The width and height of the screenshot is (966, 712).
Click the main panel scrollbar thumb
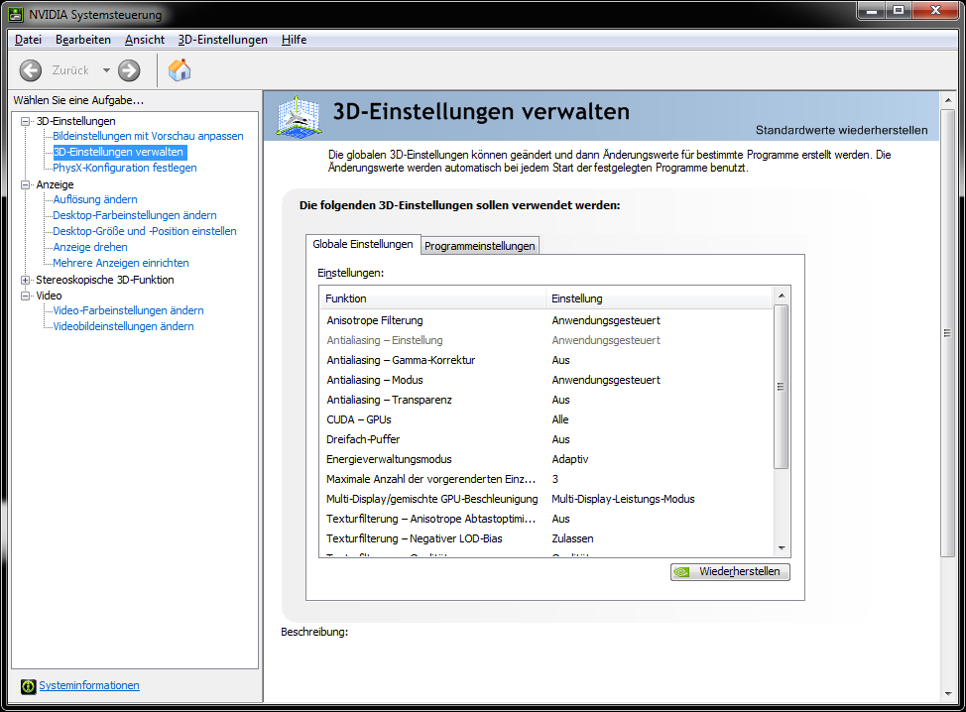[948, 333]
